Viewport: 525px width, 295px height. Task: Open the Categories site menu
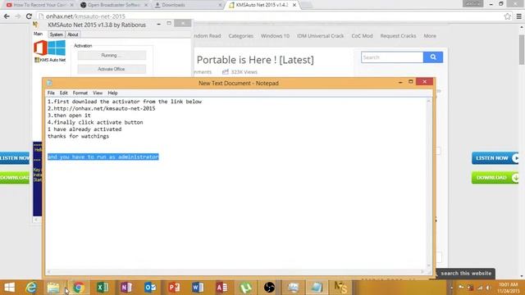(x=240, y=36)
